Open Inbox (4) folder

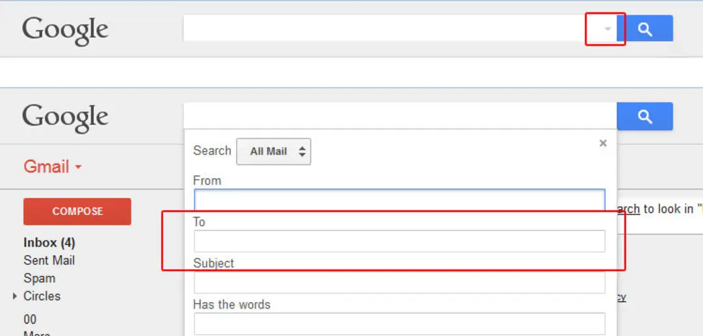pyautogui.click(x=49, y=243)
